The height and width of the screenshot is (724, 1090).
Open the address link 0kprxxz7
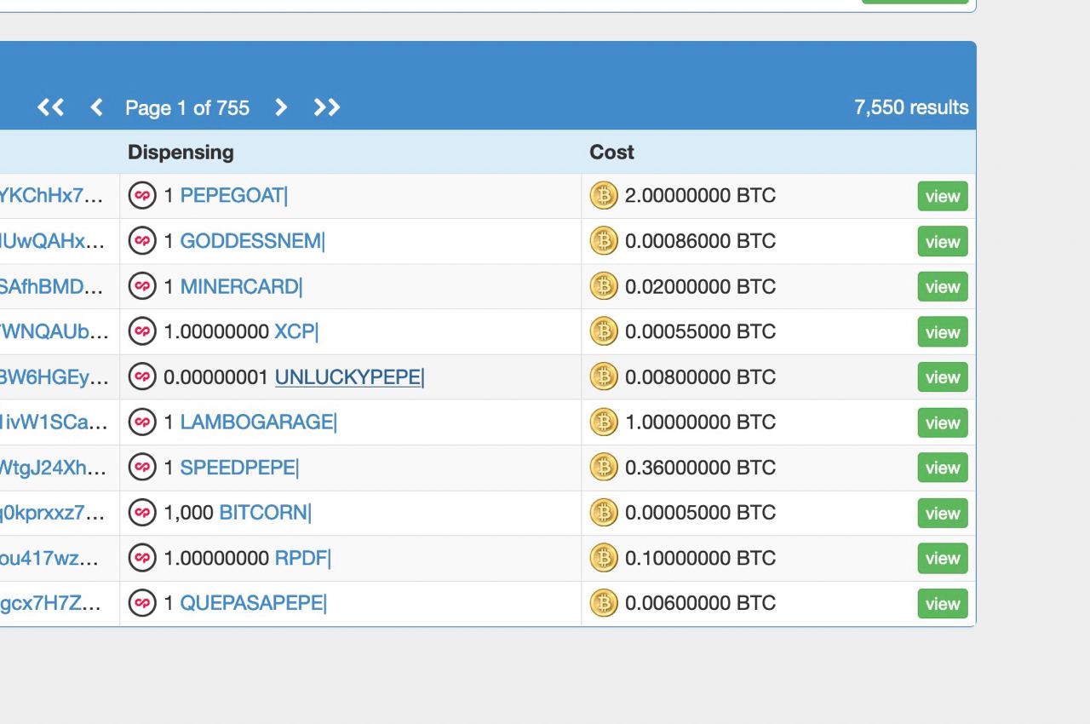click(53, 512)
